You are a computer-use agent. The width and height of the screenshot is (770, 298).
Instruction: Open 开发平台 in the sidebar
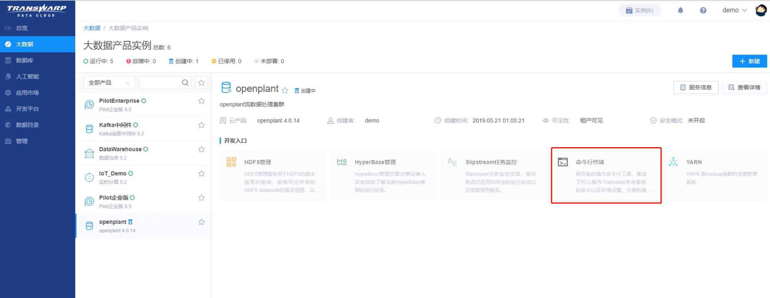coord(37,109)
